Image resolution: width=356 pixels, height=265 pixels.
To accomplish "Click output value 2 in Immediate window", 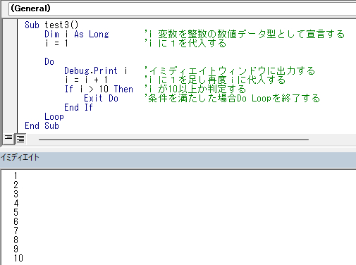I will pos(16,185).
